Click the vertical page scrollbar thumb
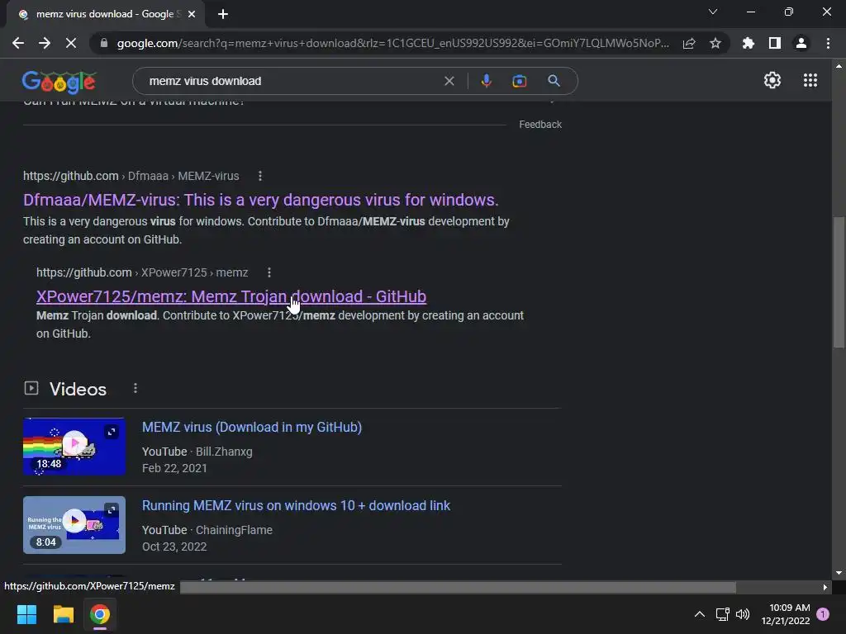 point(839,282)
